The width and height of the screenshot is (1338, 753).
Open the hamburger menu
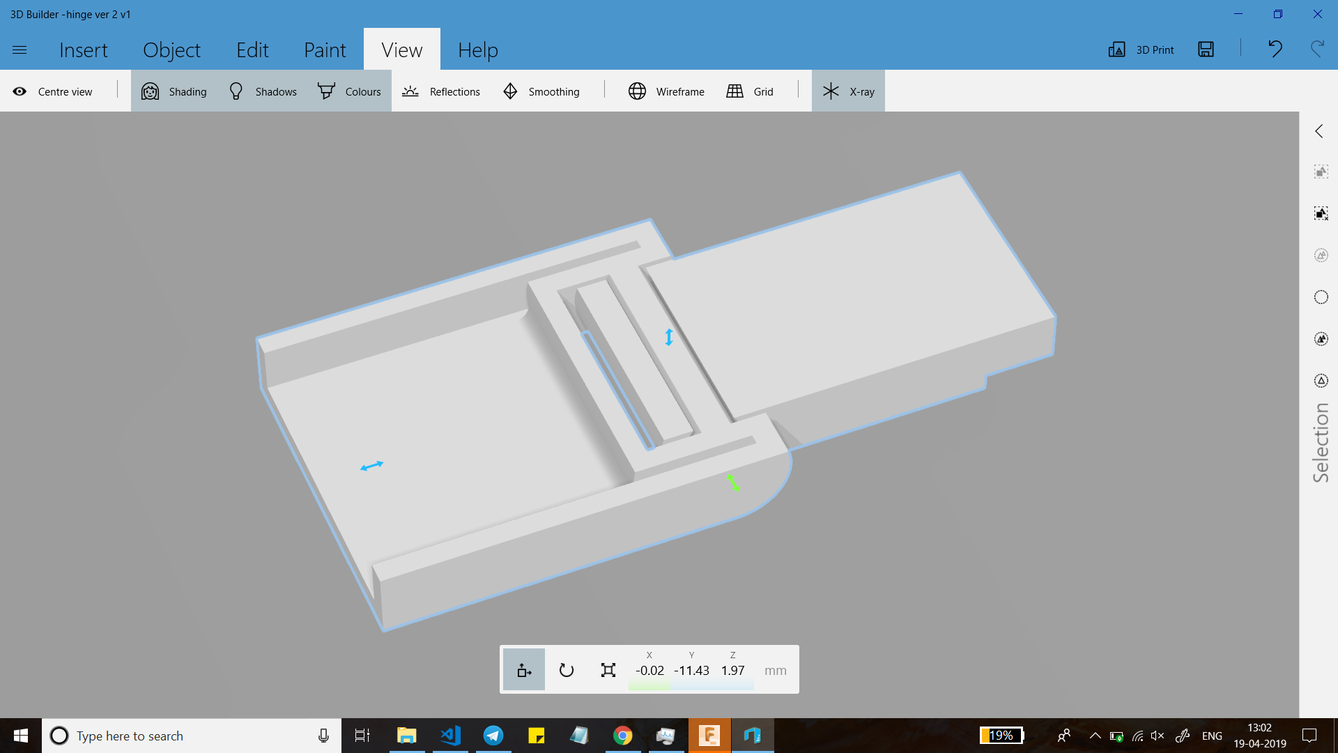(20, 50)
